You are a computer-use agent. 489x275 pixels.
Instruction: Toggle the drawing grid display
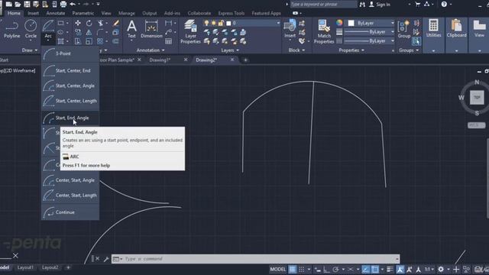[292, 269]
